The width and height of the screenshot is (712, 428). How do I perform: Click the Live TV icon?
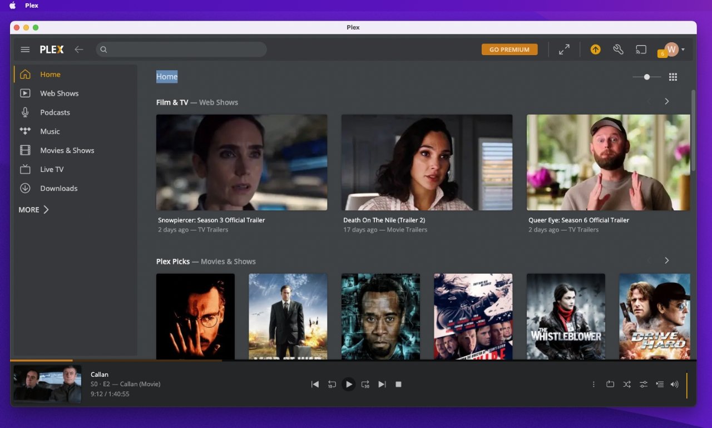coord(25,169)
